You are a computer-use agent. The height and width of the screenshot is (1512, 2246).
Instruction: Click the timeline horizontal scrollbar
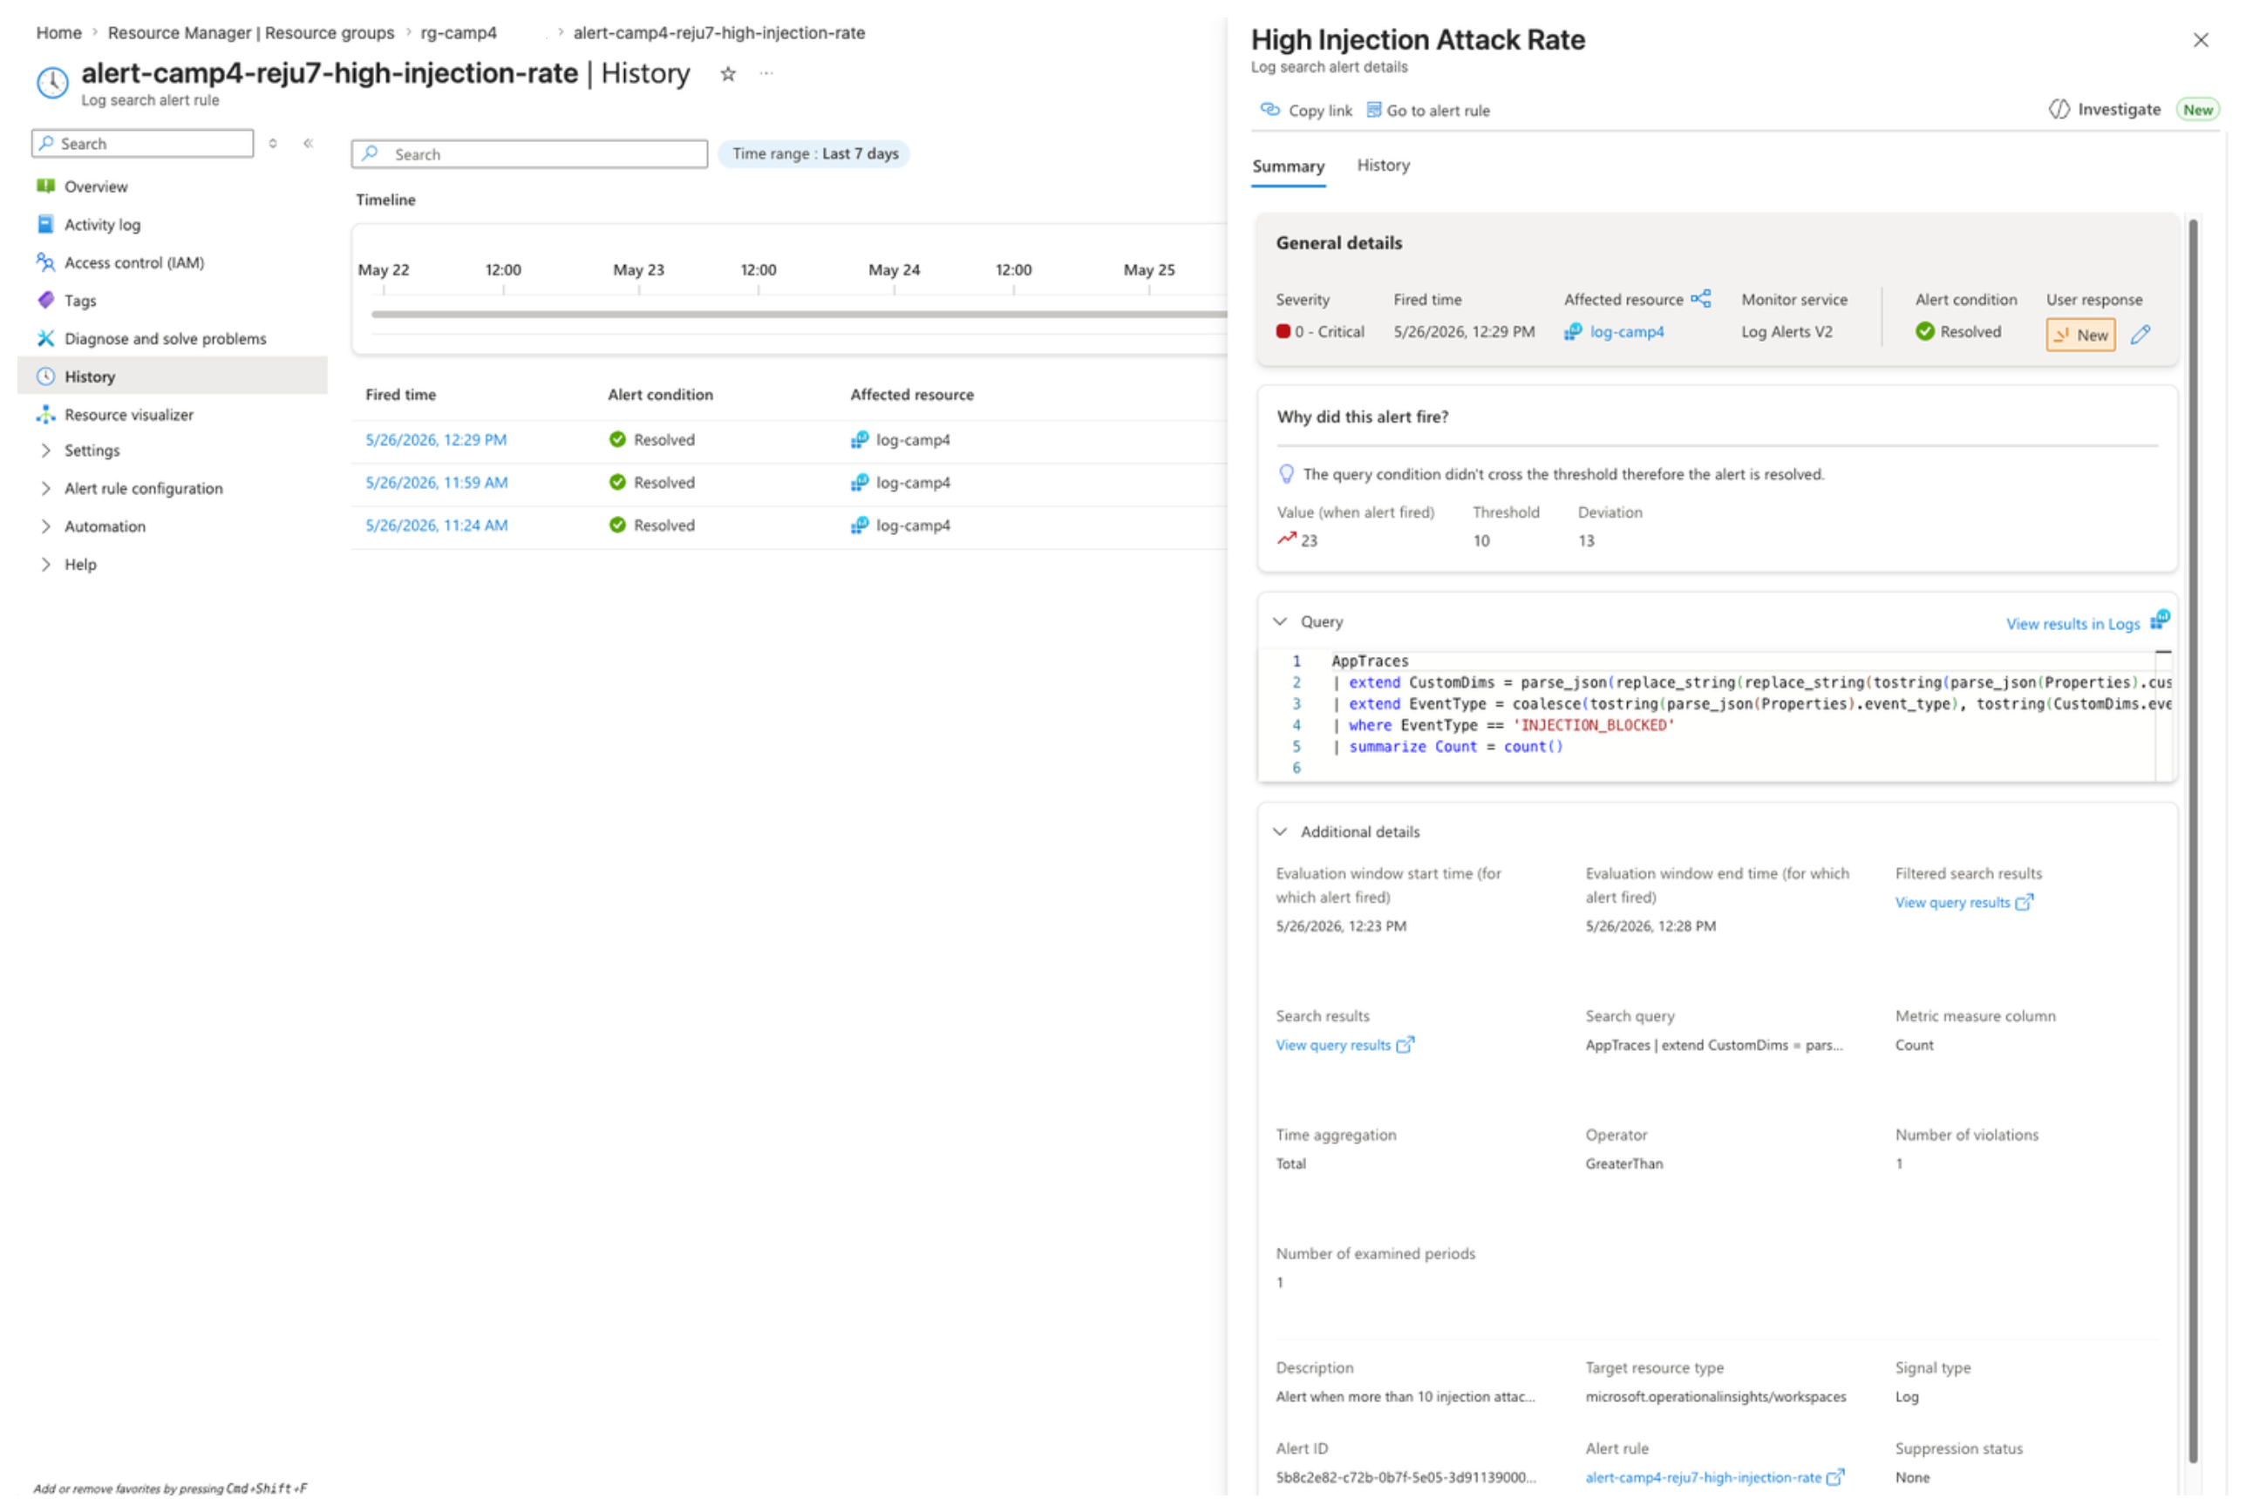click(799, 315)
